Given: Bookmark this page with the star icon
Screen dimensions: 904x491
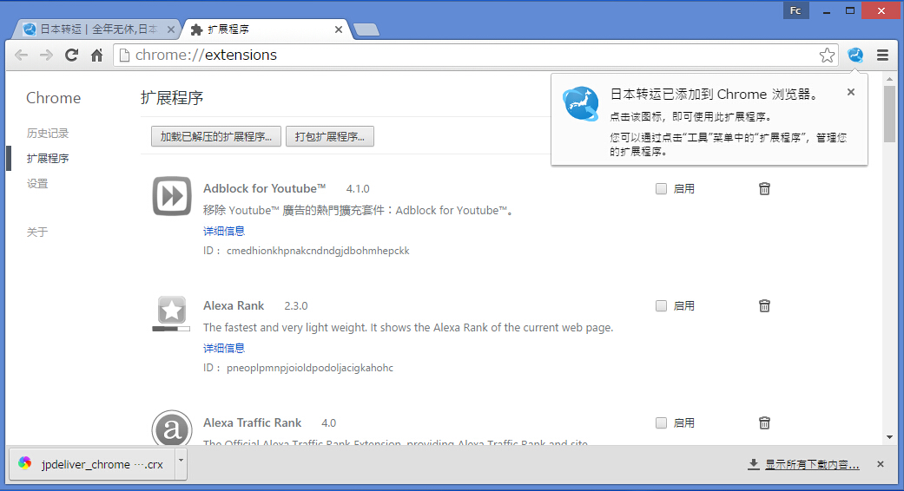Looking at the screenshot, I should pyautogui.click(x=827, y=56).
